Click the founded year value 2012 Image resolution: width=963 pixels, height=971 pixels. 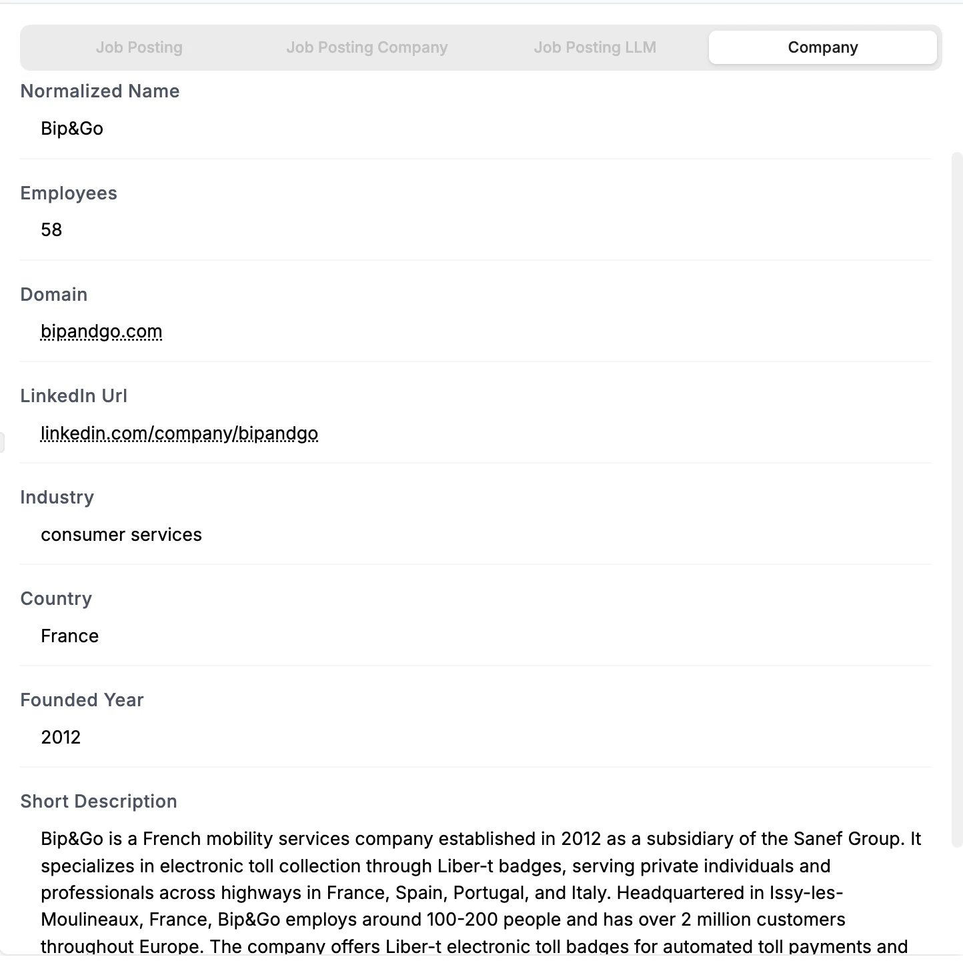(61, 738)
